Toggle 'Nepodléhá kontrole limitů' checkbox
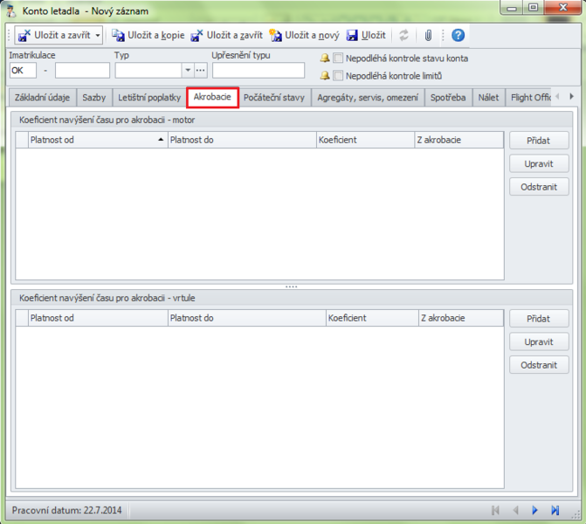 [339, 76]
